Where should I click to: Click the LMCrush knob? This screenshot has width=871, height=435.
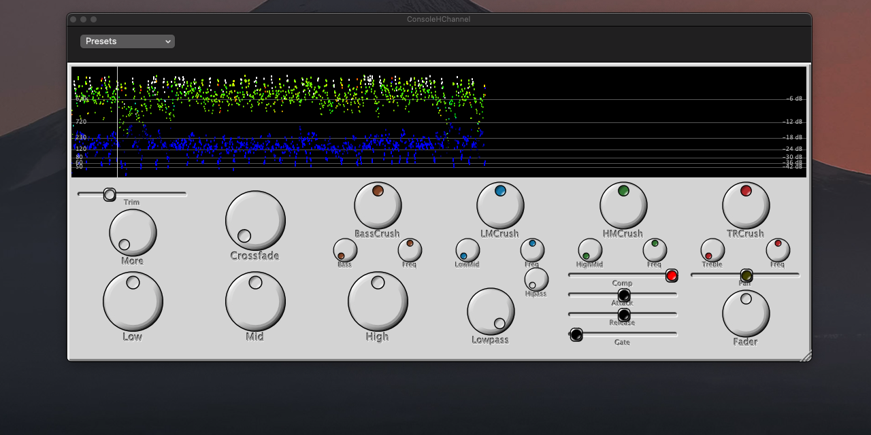coord(500,205)
